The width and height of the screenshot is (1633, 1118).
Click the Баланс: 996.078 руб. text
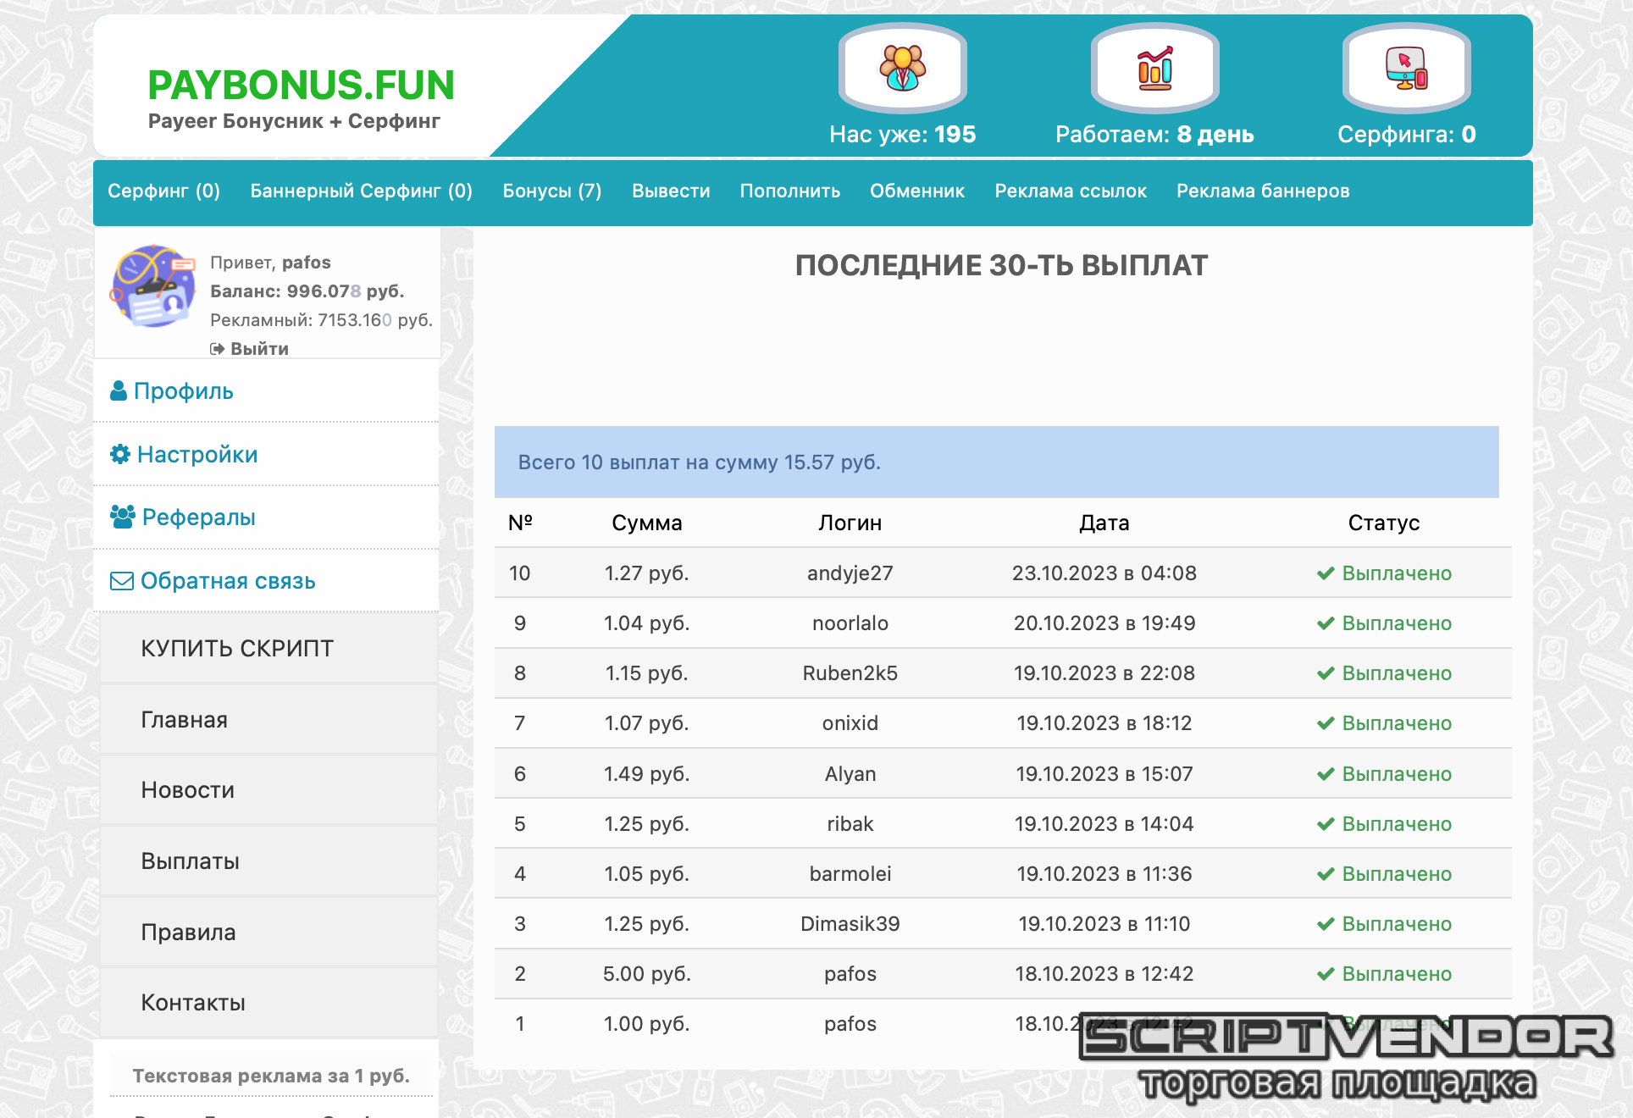coord(307,291)
